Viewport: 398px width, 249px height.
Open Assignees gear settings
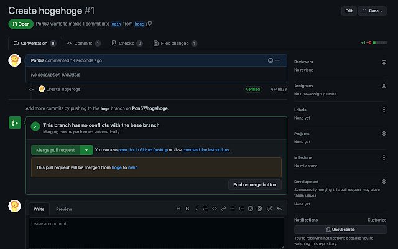coord(384,86)
